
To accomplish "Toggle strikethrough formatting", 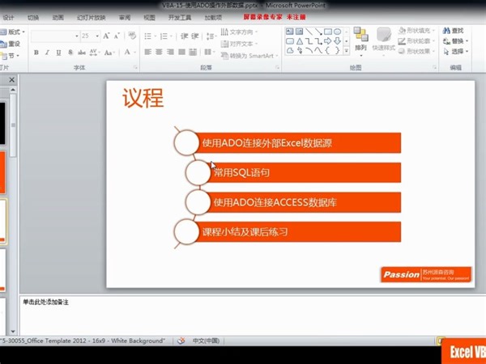I will [x=82, y=53].
